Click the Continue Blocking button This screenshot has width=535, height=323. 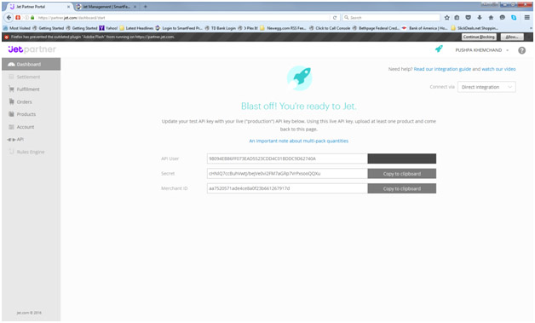tap(479, 37)
